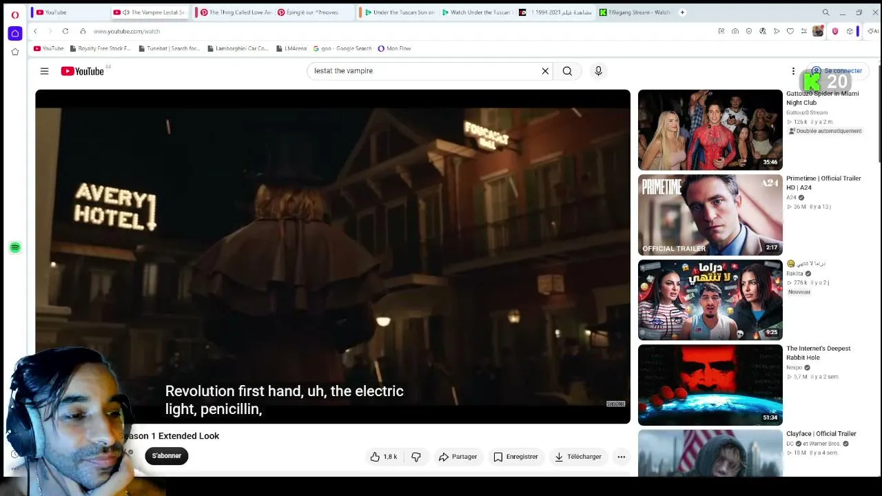Screen dimensions: 882x496
Task: Share the video via Partager
Action: 458,457
